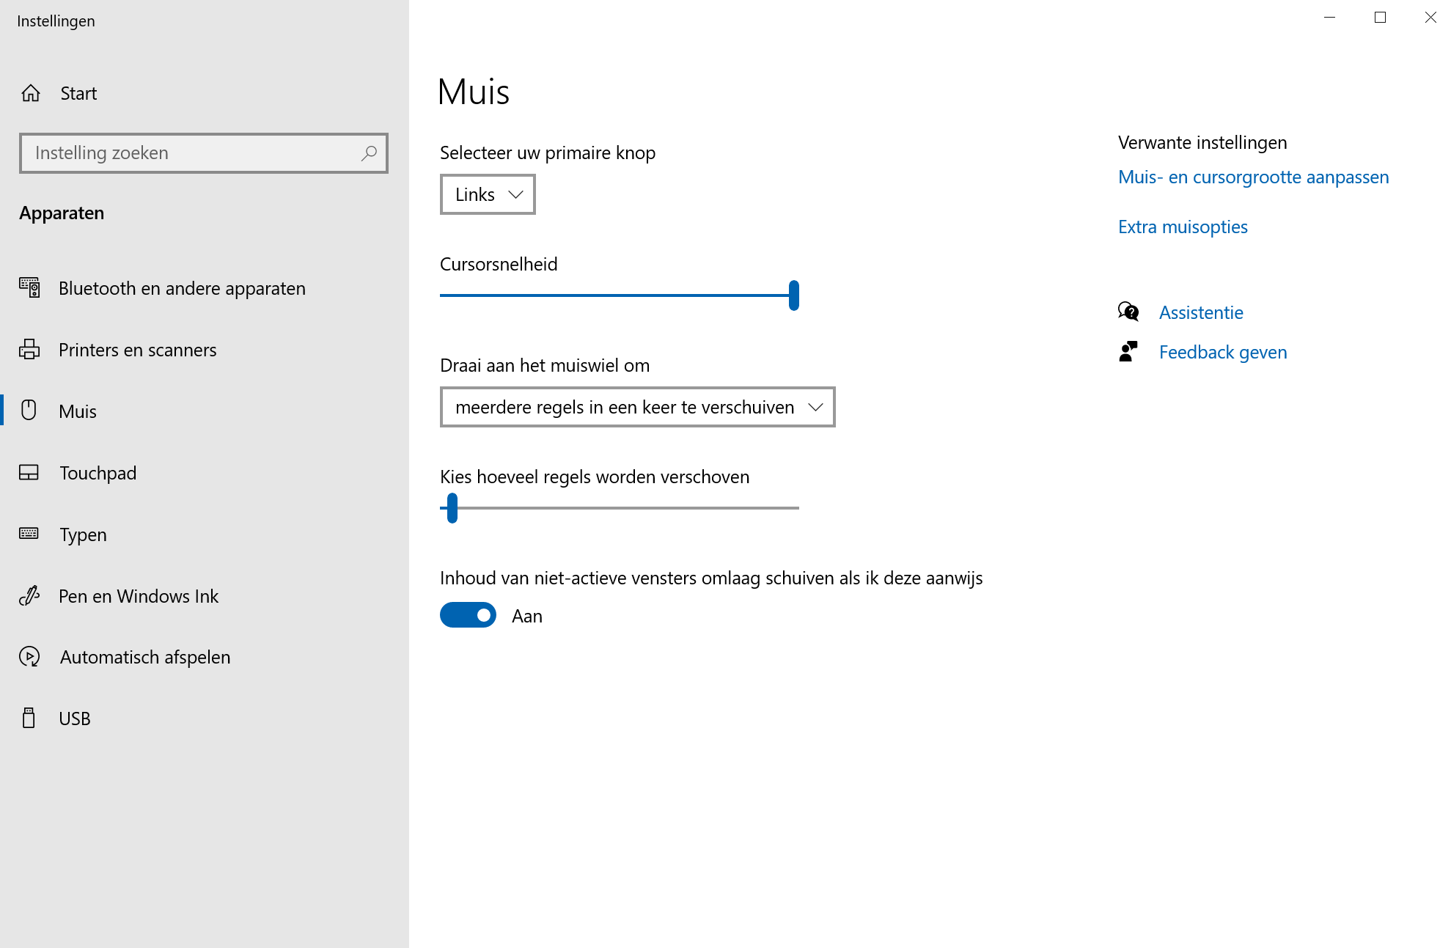The height and width of the screenshot is (948, 1451).
Task: Select the Automatisch afspelen icon
Action: [29, 657]
